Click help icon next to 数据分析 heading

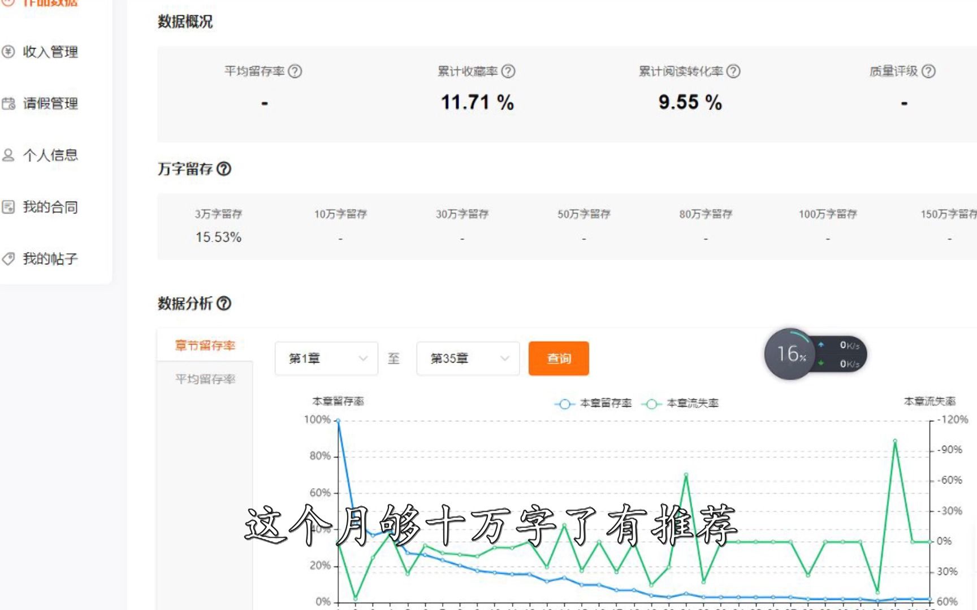point(224,303)
